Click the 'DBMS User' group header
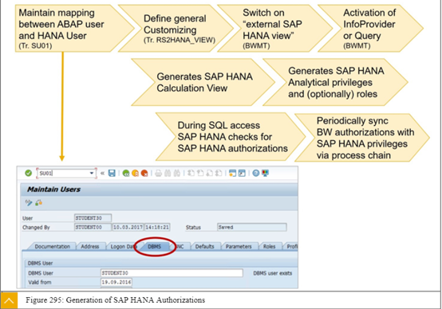 pos(40,263)
